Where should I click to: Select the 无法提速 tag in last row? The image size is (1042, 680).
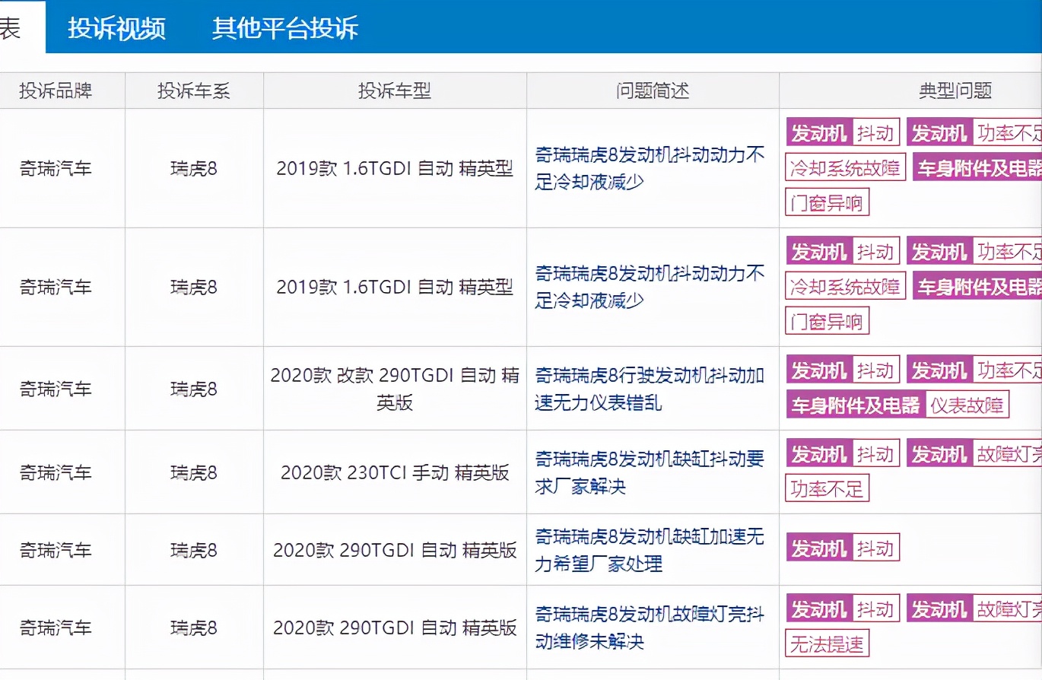[x=826, y=643]
